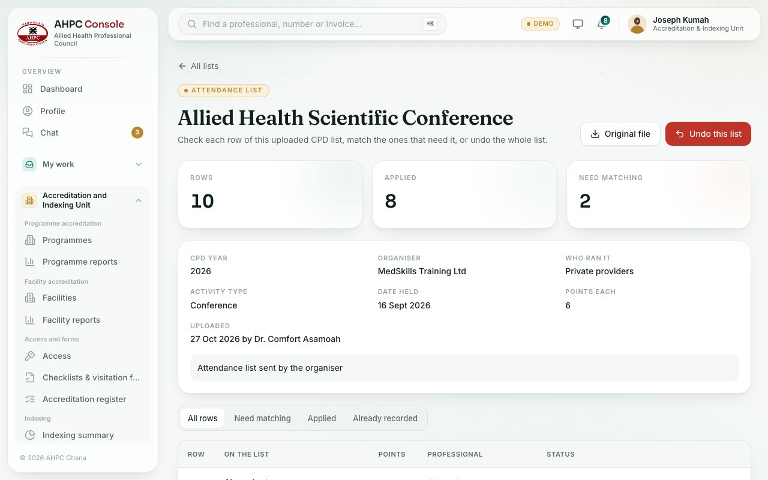Click the PROFESSIONAL column header

point(455,454)
